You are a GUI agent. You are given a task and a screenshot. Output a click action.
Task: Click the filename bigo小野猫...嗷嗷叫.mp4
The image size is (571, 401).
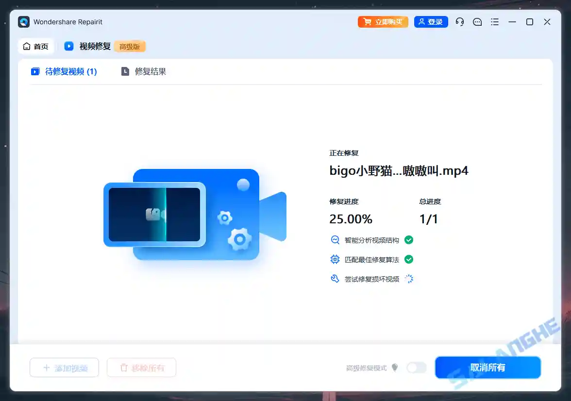coord(399,171)
